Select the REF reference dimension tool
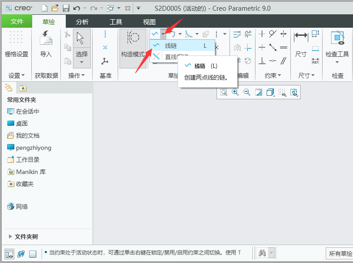Screen dimensions: 353x263 (x=315, y=61)
